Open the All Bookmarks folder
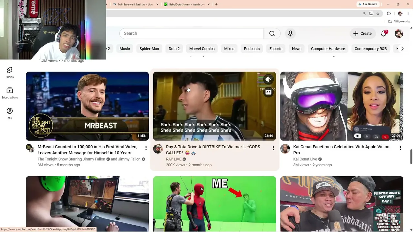 tap(399, 22)
